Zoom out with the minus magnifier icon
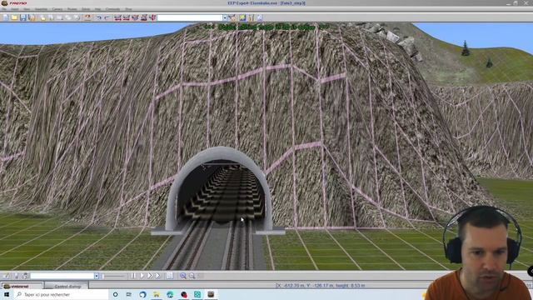This screenshot has width=533, height=300. (192, 276)
